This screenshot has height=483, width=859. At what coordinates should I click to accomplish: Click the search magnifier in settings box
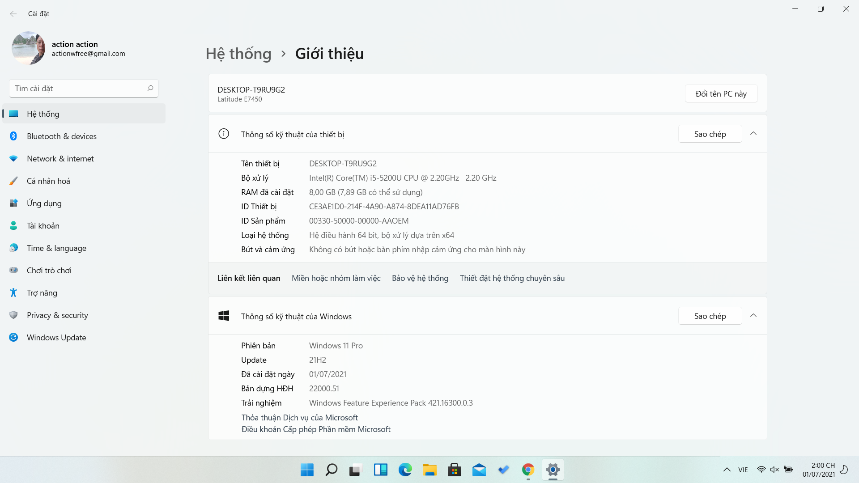(x=150, y=89)
